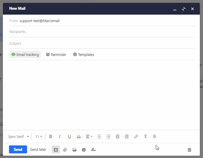203x158 pixels.
Task: Insert a hyperlink
Action: [x=136, y=136]
